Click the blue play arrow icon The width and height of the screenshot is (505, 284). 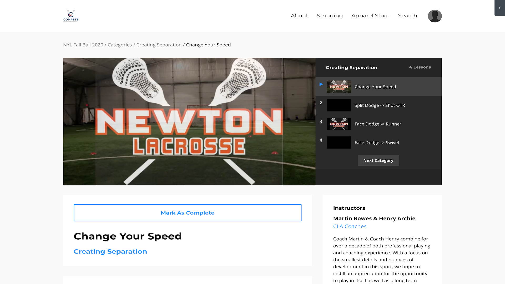coord(321,84)
